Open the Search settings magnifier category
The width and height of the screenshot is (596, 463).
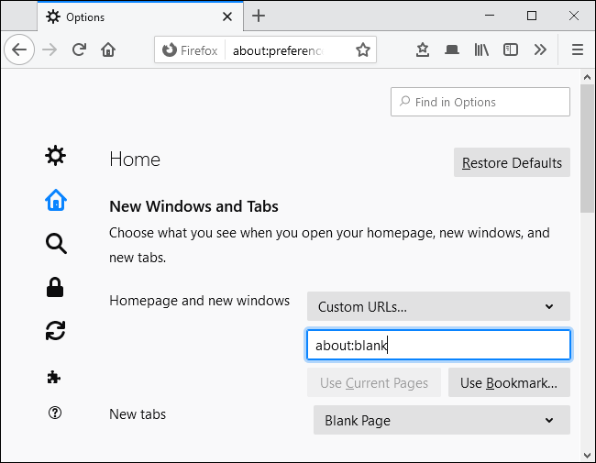click(x=56, y=243)
